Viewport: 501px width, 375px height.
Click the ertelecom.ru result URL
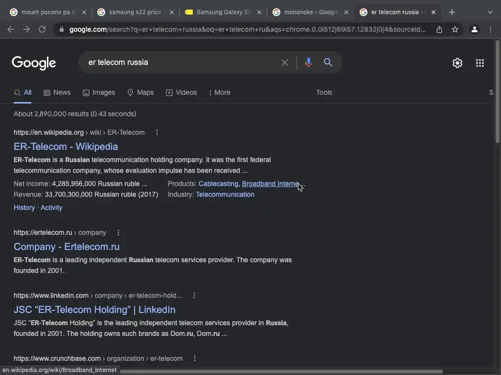tap(60, 232)
